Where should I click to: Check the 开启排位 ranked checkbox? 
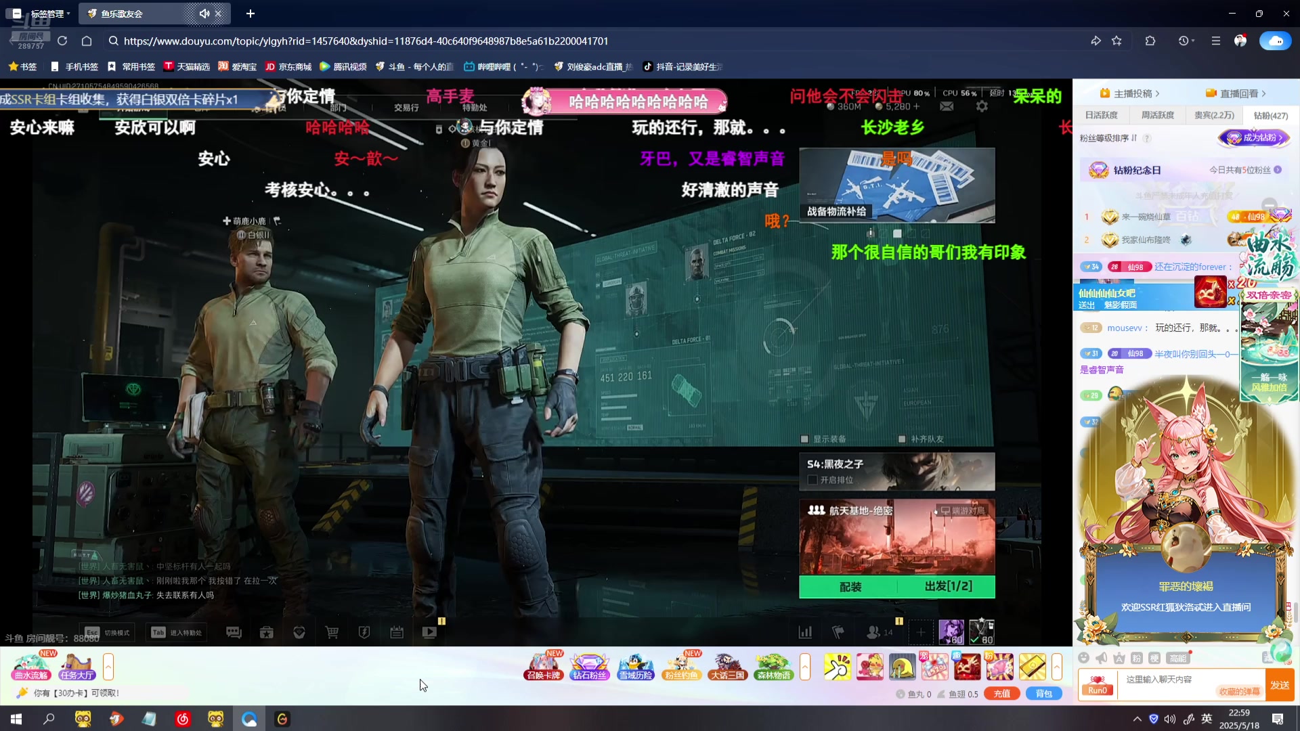point(812,480)
